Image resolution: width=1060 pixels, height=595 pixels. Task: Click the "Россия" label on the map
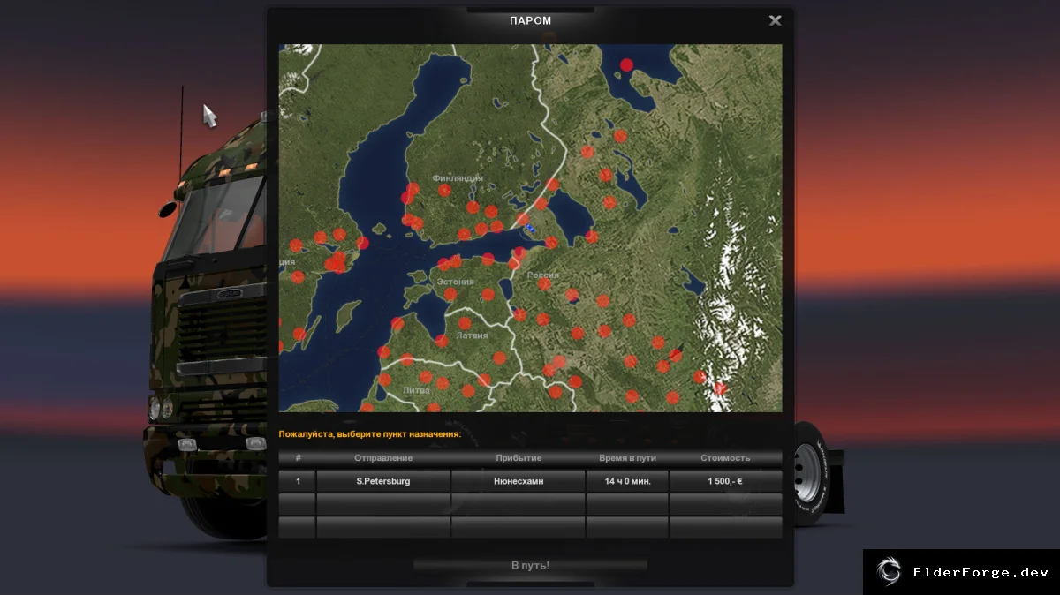point(543,275)
